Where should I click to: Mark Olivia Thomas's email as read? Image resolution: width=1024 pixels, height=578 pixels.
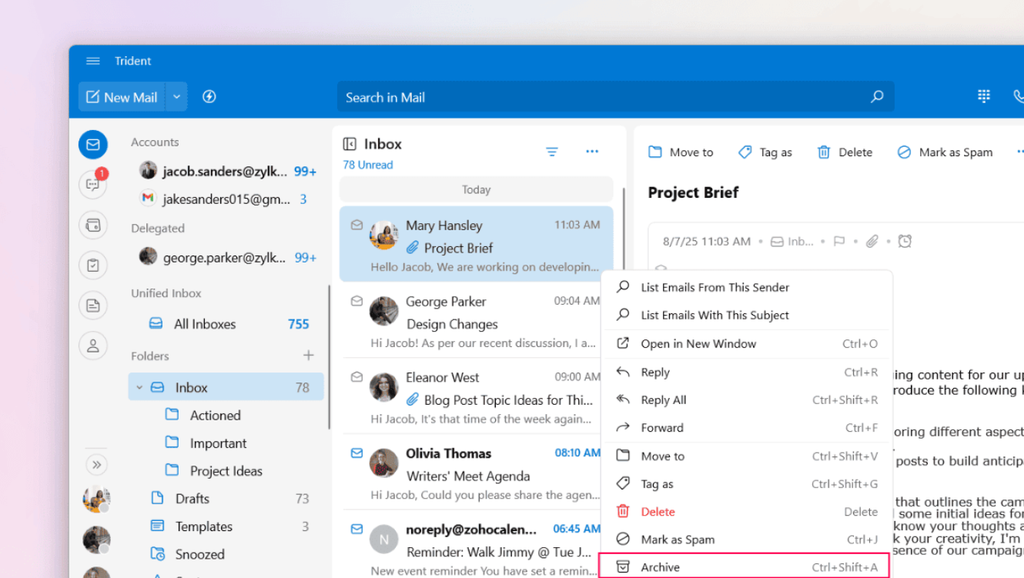coord(356,453)
